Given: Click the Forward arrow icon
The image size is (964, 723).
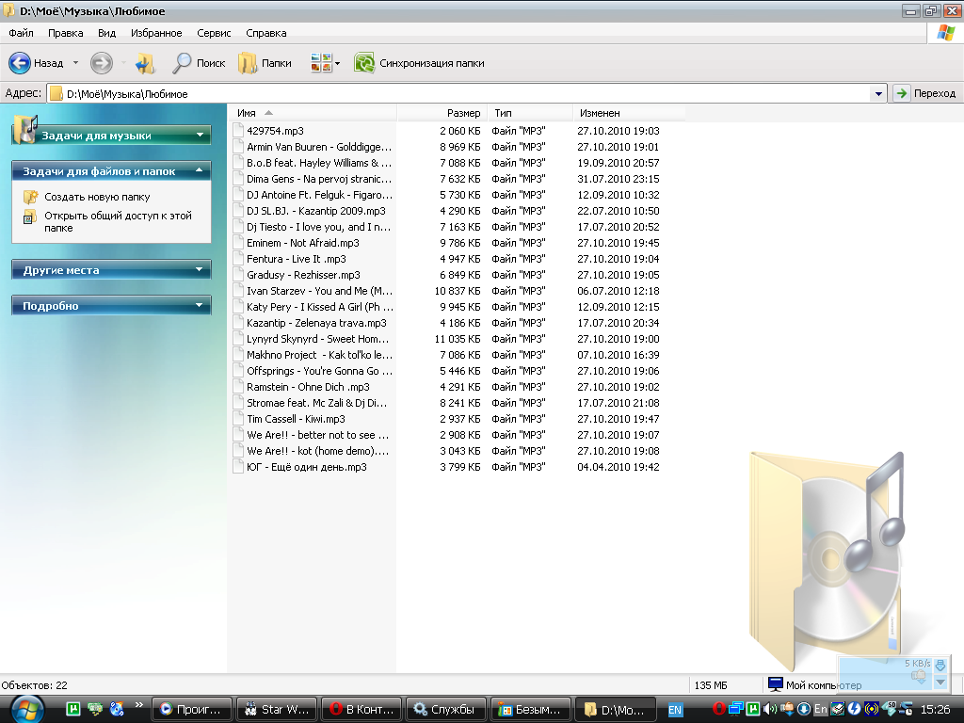Looking at the screenshot, I should click(x=102, y=63).
